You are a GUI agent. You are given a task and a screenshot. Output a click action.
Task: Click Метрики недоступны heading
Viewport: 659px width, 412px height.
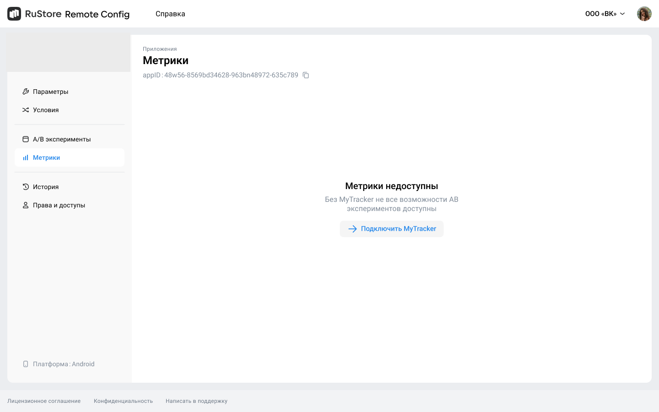[392, 186]
